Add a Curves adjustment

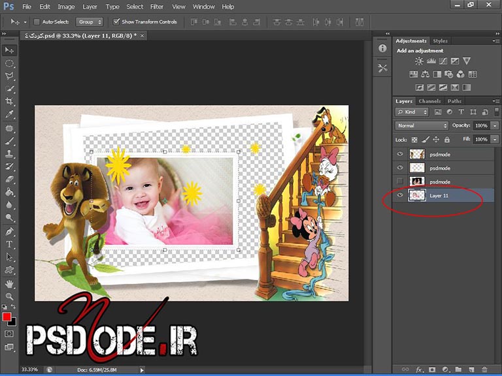(x=443, y=61)
